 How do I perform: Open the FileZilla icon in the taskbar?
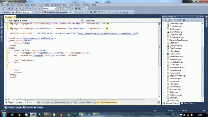[61, 115]
